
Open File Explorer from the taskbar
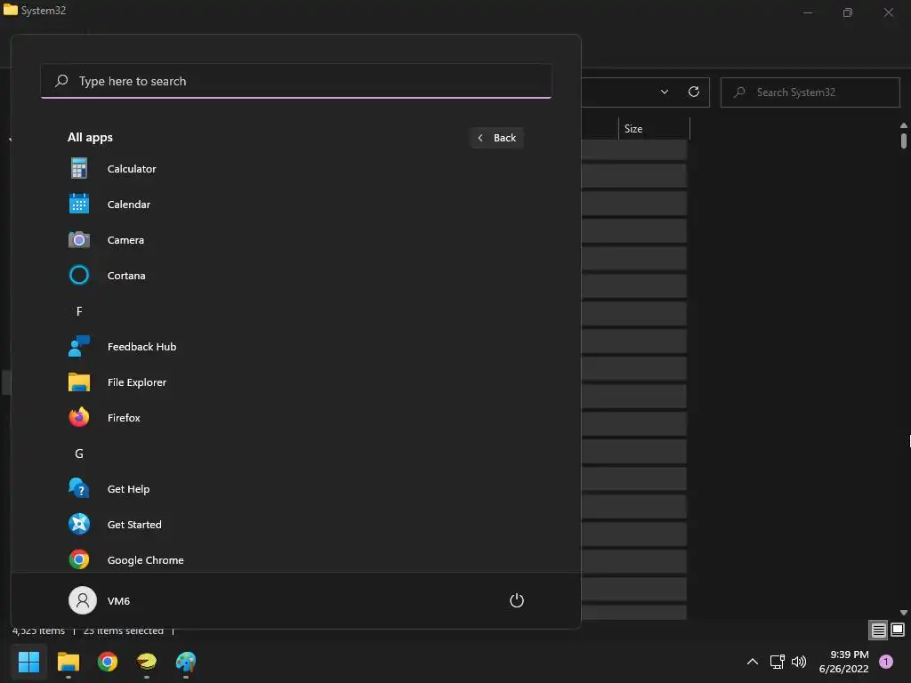coord(68,662)
